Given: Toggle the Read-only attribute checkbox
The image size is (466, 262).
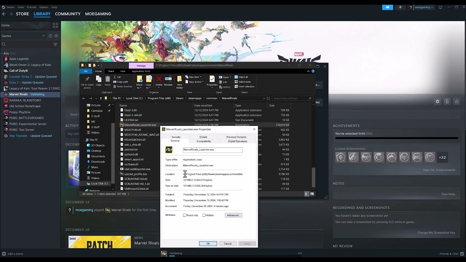Looking at the screenshot, I should 185,215.
